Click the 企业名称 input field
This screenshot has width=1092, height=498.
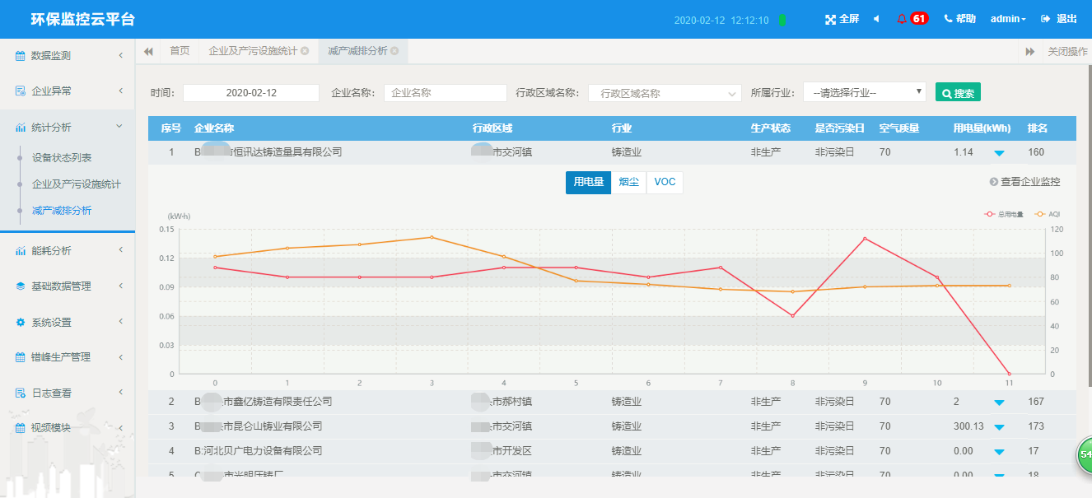[x=445, y=93]
